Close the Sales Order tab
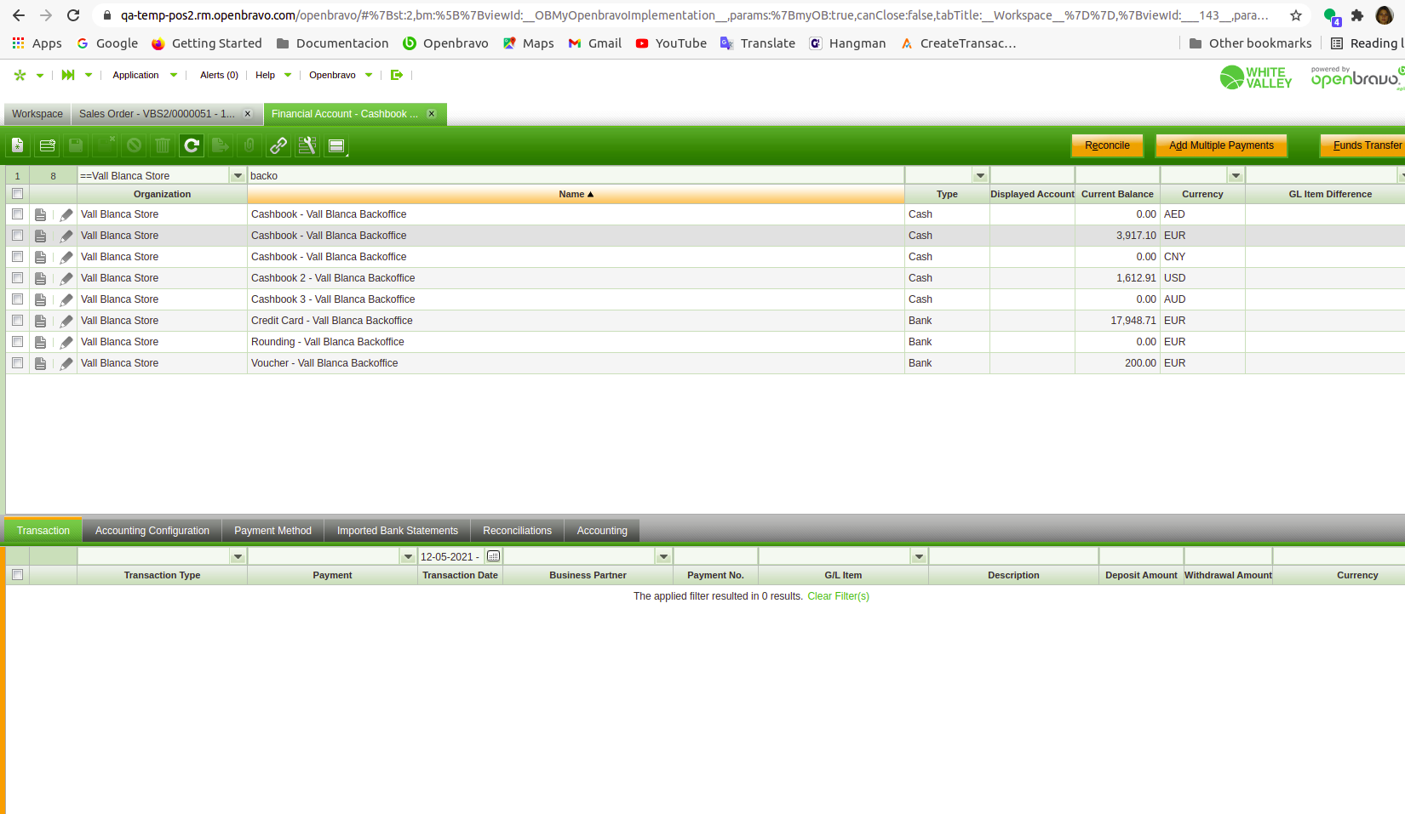 click(x=248, y=114)
